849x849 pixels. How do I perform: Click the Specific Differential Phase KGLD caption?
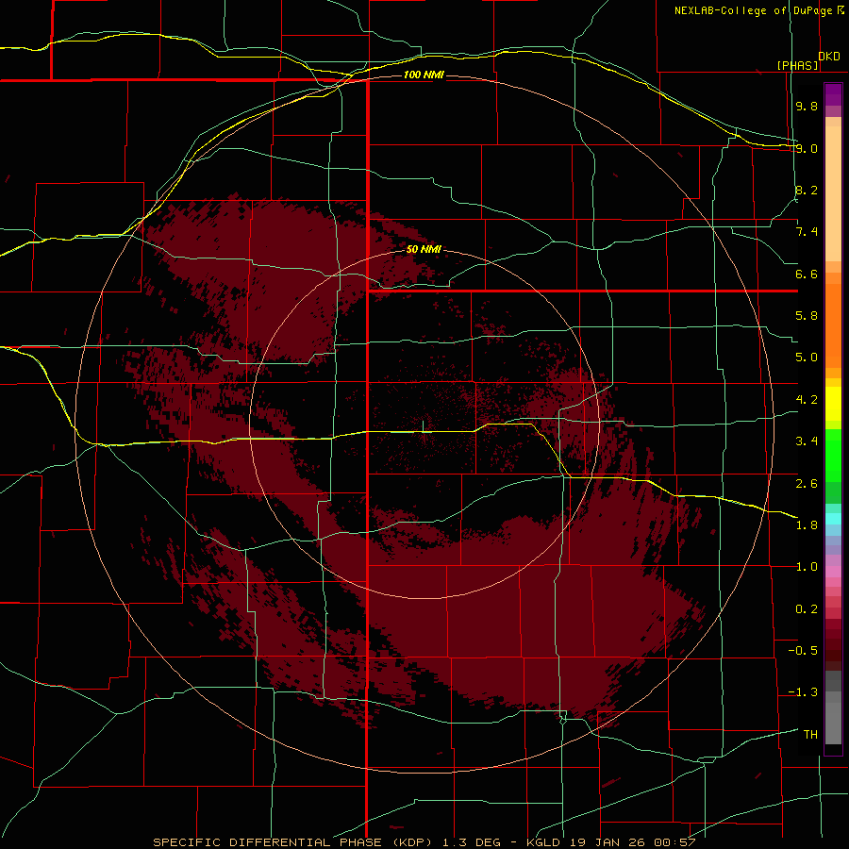[424, 842]
